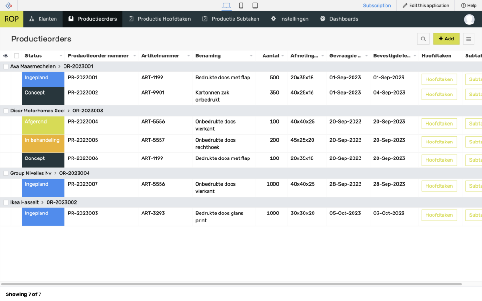
Task: Click article number ART-9901
Action: 153,93
